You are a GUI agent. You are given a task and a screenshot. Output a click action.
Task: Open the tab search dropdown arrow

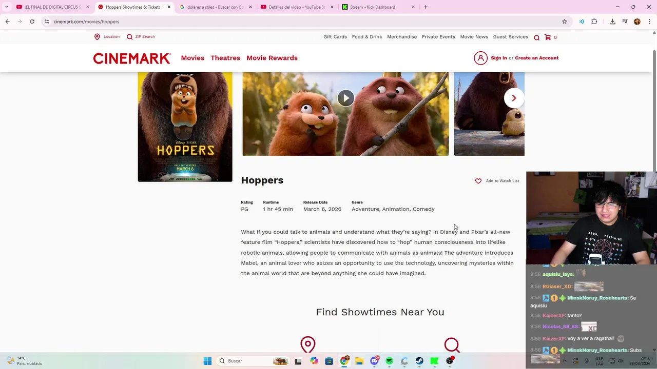[7, 7]
